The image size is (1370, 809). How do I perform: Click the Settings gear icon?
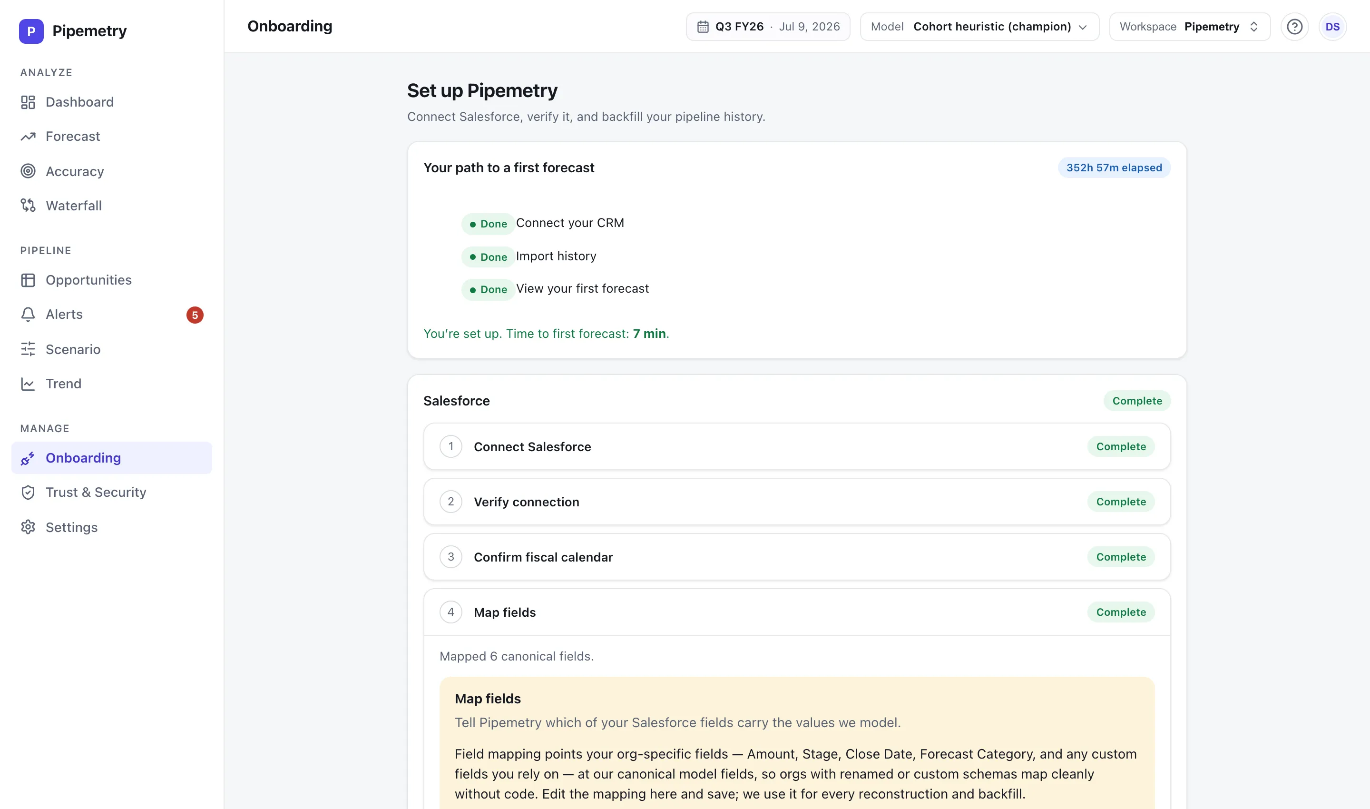(x=28, y=527)
